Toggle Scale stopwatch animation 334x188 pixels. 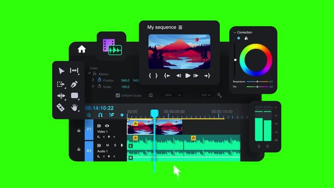pos(100,86)
